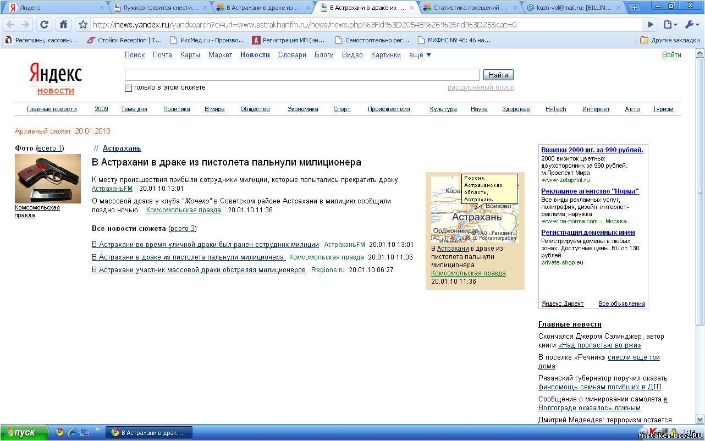Open Hi-Tech news category
This screenshot has height=441, width=705.
click(555, 109)
